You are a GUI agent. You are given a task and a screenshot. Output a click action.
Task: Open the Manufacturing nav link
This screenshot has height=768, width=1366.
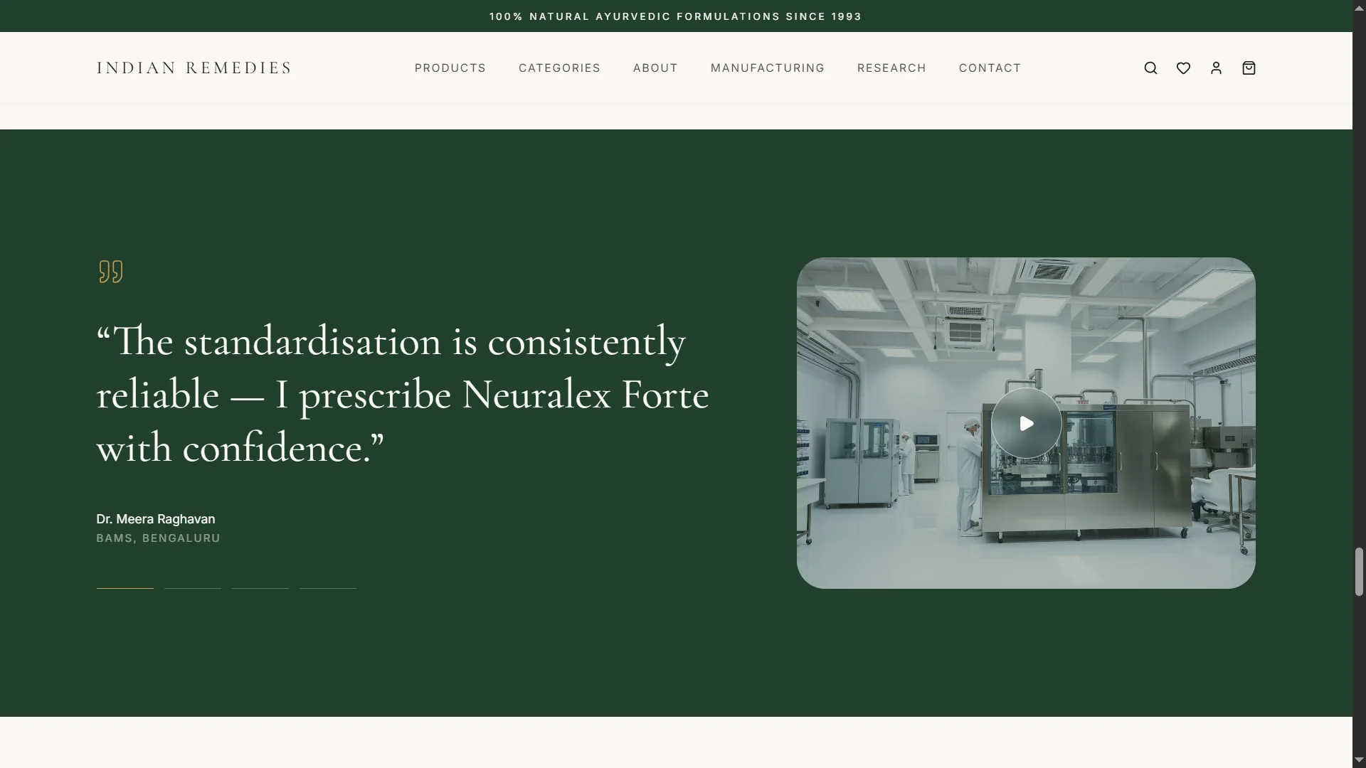click(x=768, y=68)
